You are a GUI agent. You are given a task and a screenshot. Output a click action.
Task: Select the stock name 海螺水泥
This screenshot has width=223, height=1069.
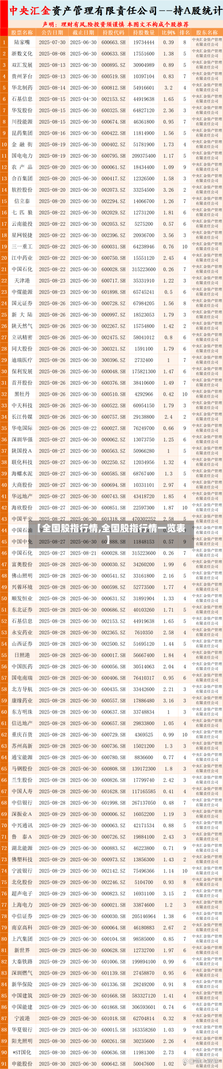tap(22, 474)
